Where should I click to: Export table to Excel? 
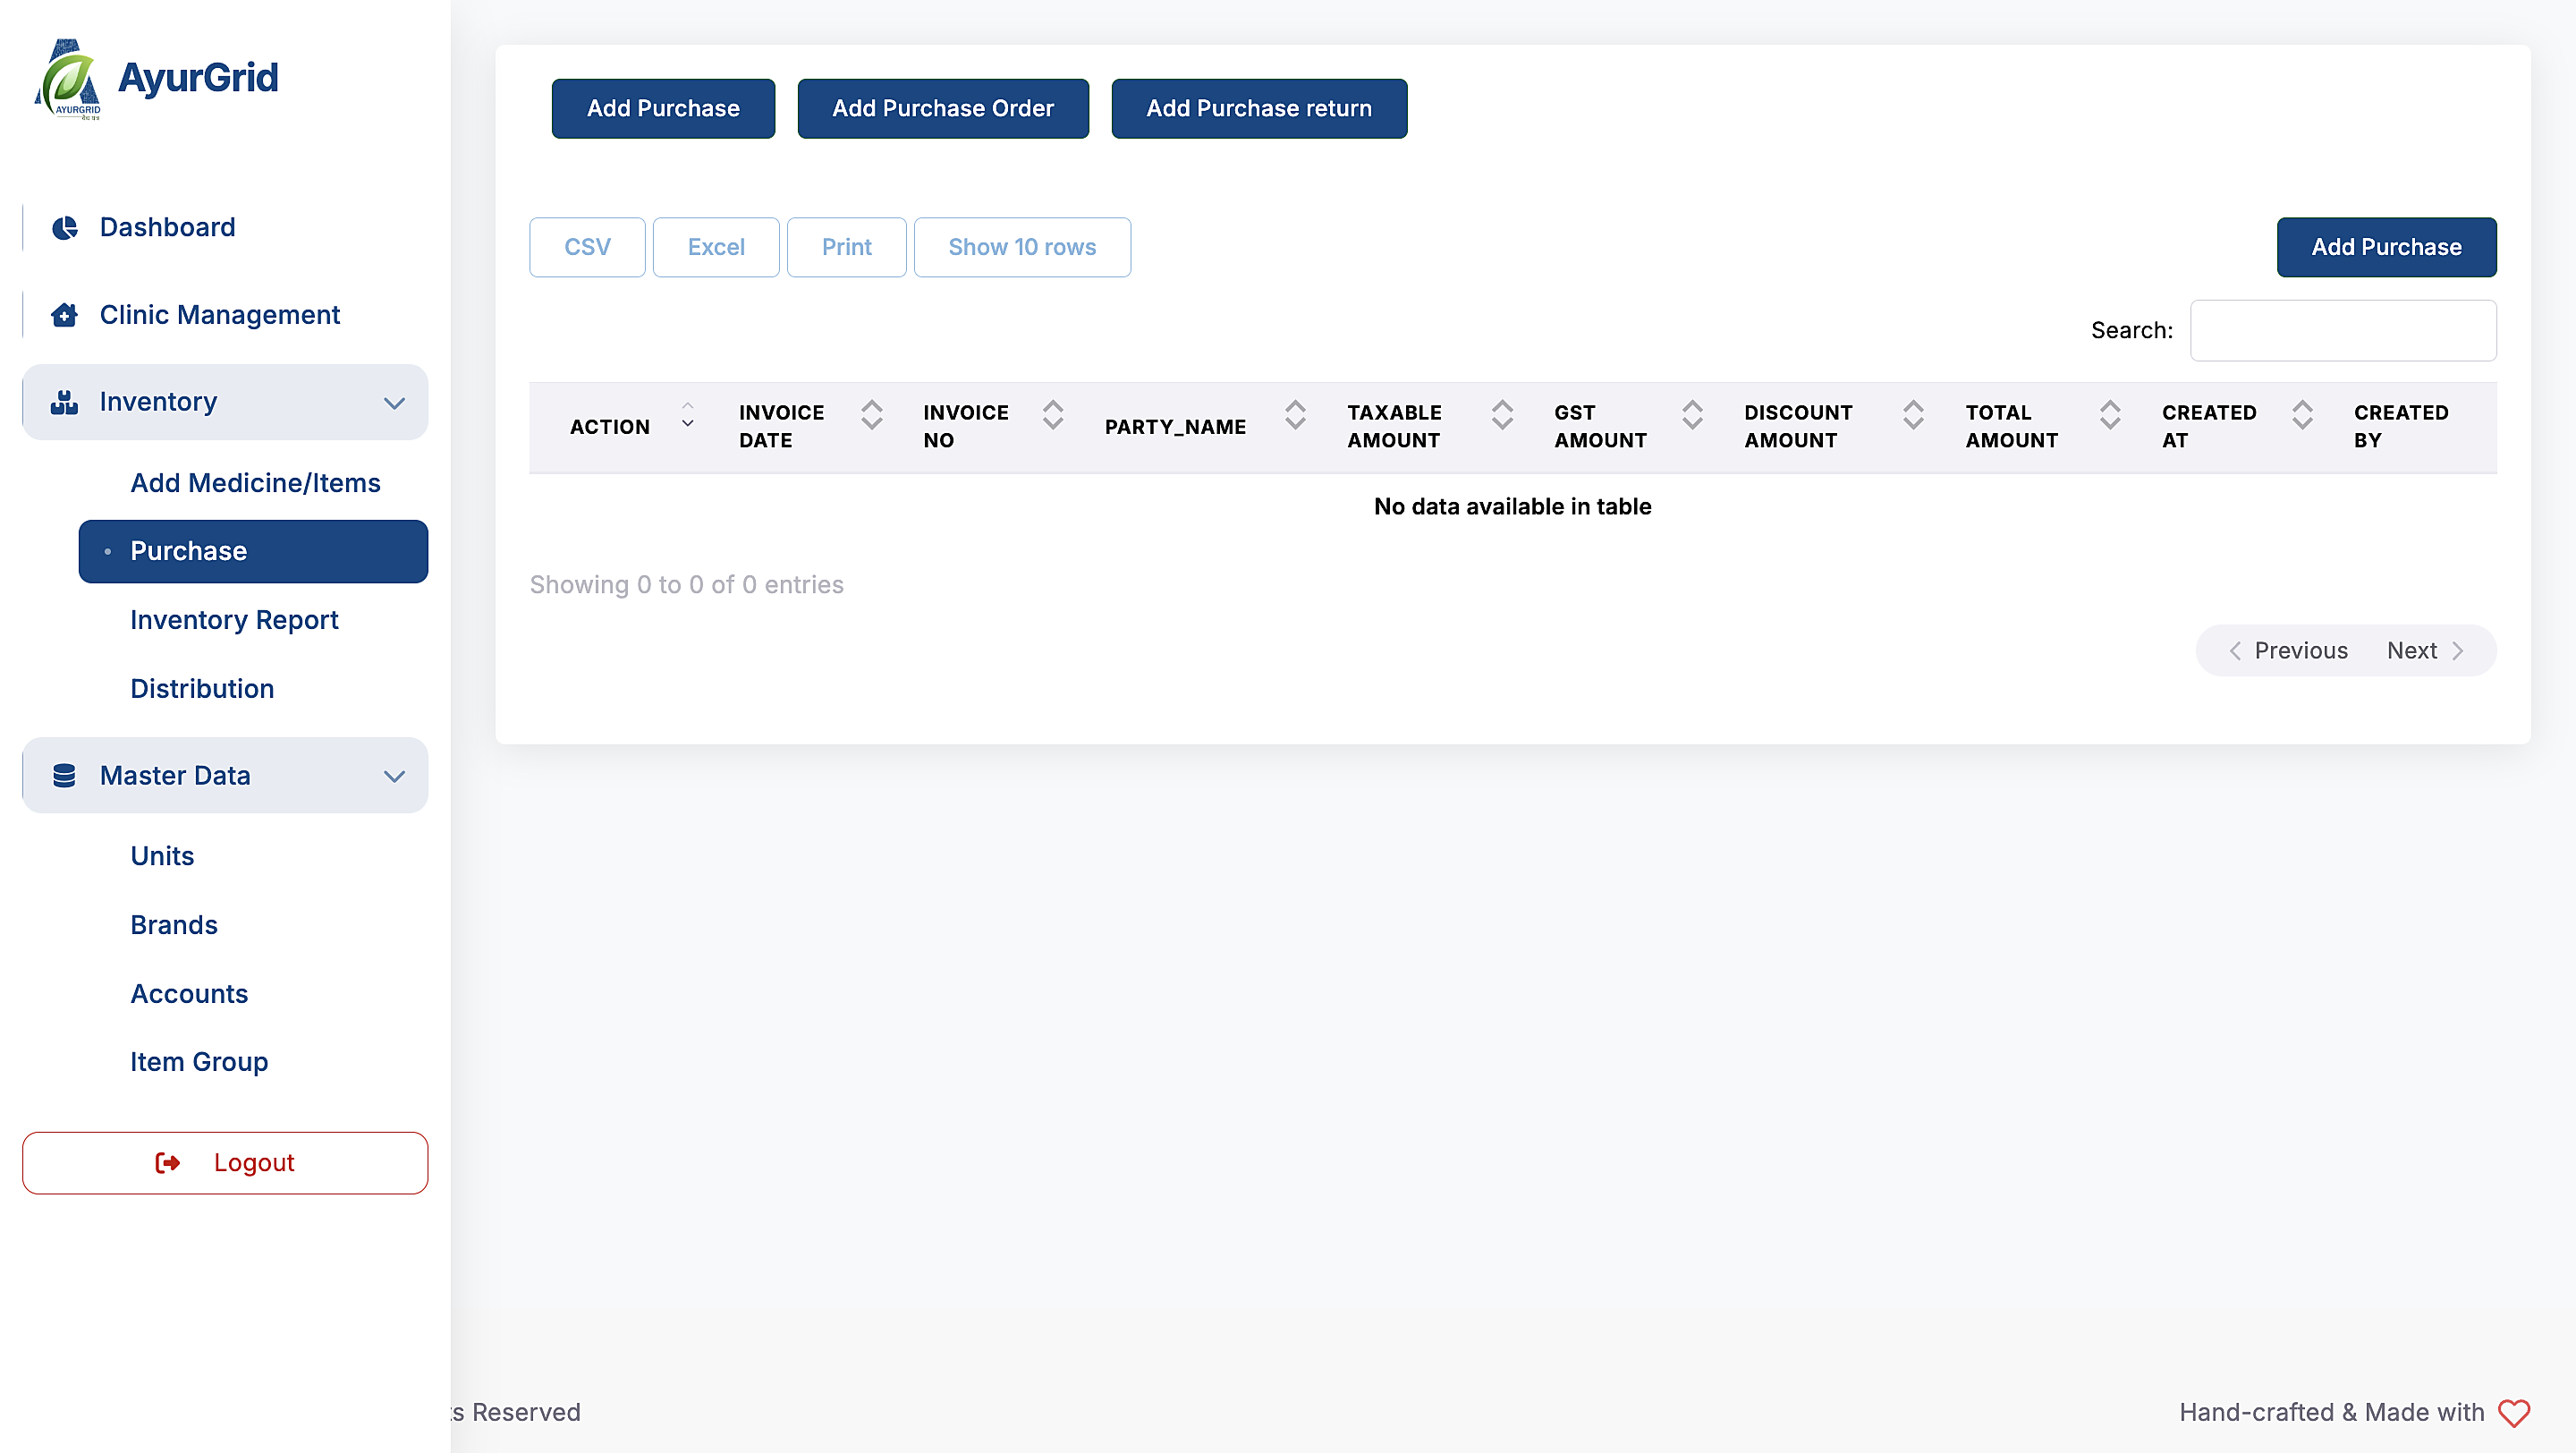tap(716, 247)
